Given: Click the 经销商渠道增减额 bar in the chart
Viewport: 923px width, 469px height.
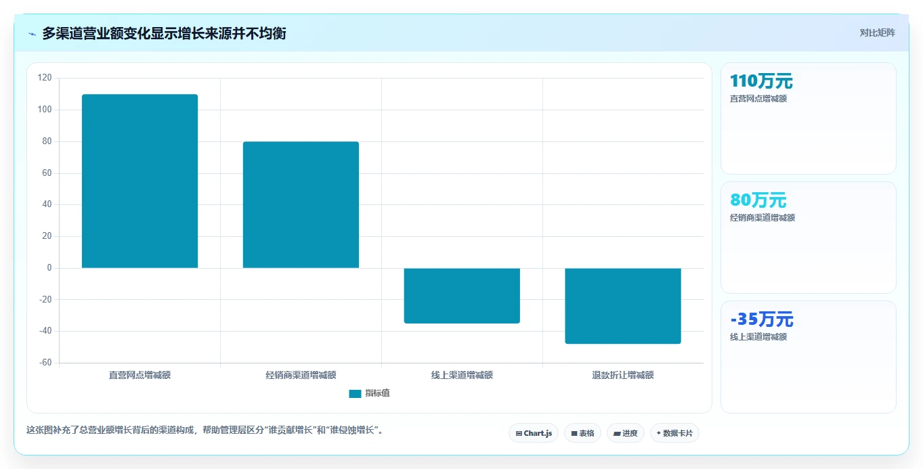Looking at the screenshot, I should pyautogui.click(x=301, y=205).
